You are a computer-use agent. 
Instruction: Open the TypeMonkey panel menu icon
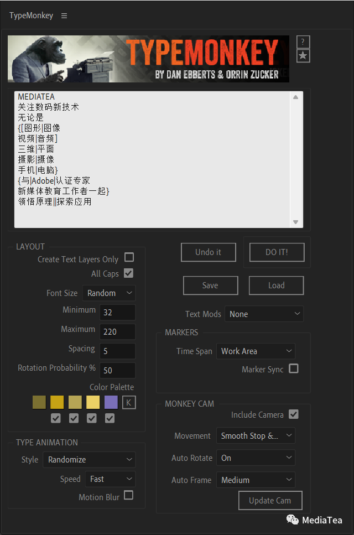[x=64, y=15]
